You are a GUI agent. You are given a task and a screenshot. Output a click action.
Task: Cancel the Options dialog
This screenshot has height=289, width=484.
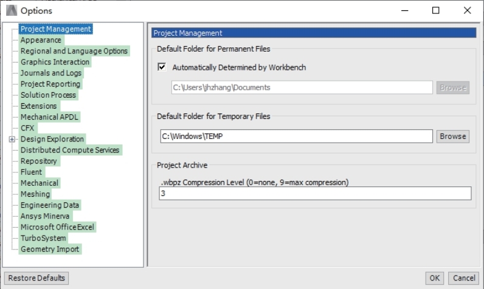(463, 278)
